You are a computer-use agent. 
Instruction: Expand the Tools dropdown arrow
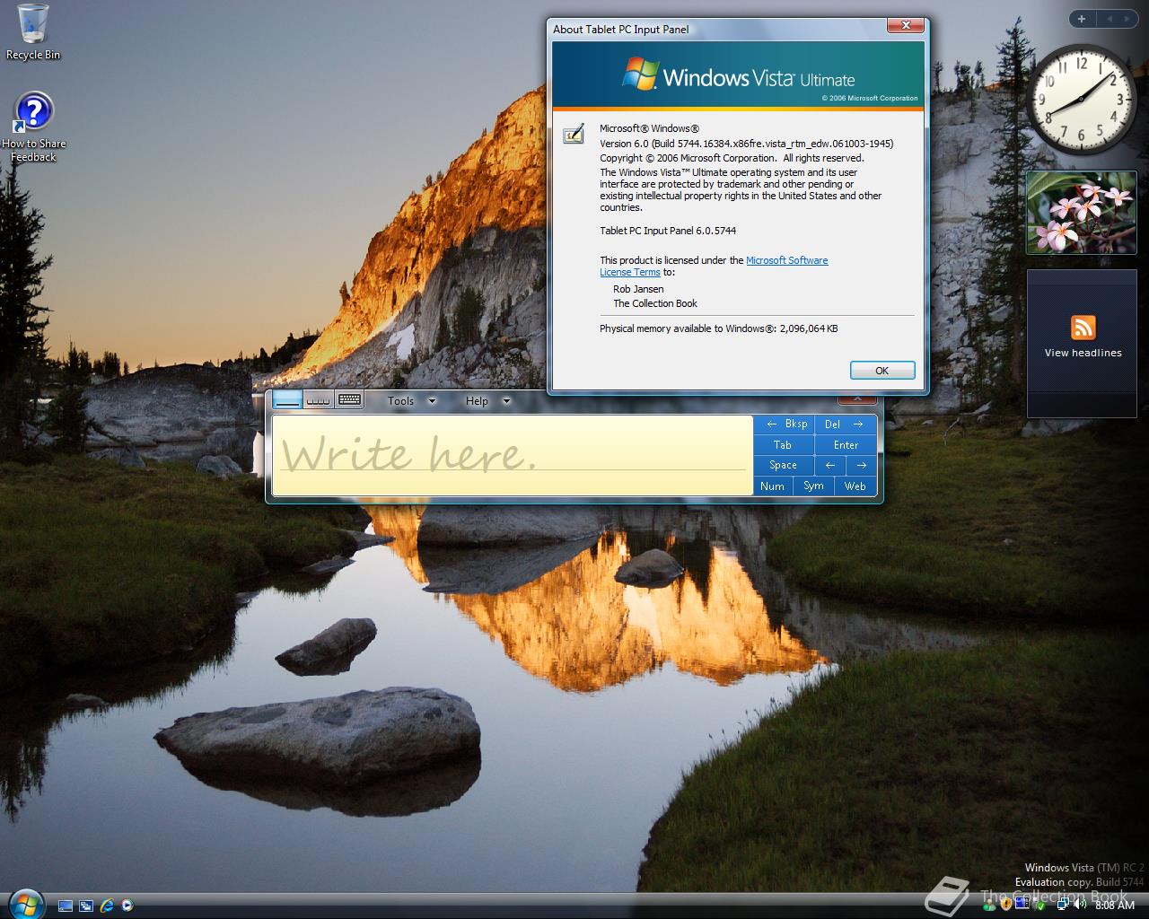(x=432, y=401)
